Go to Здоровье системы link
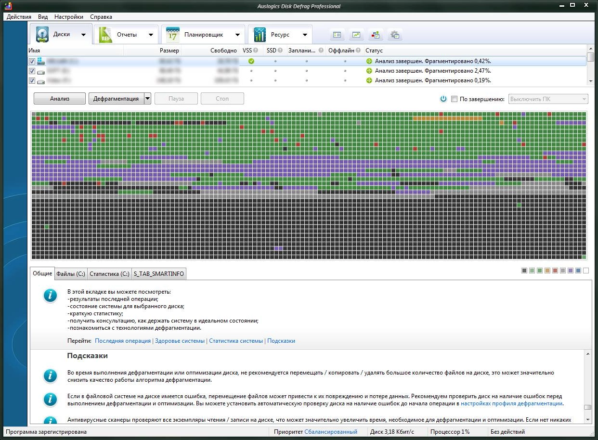598x440 pixels. tap(180, 340)
